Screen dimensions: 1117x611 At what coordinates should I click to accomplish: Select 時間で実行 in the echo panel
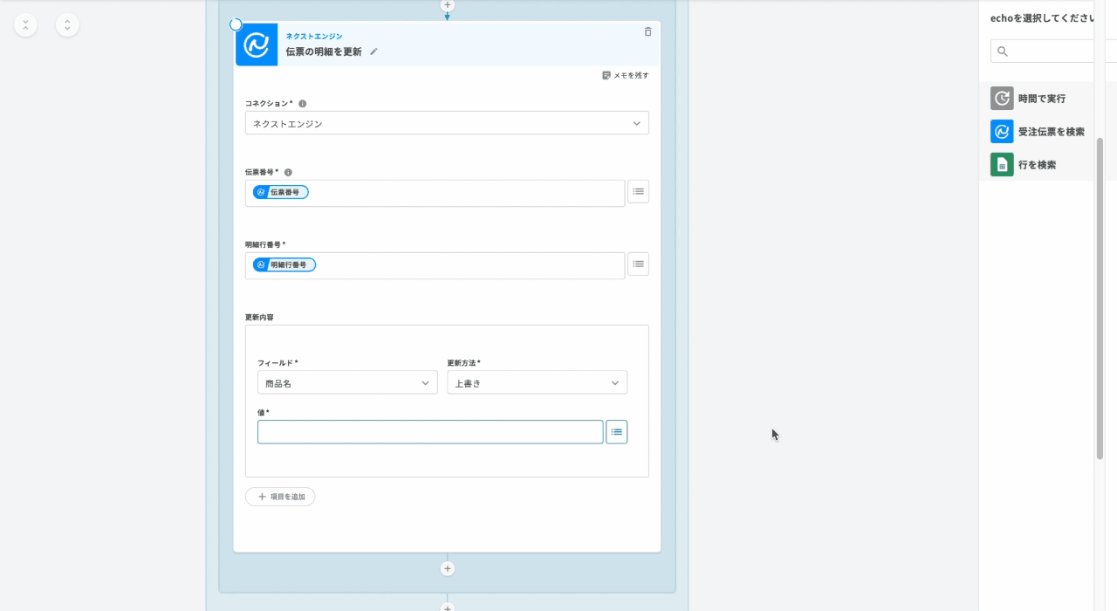pyautogui.click(x=1040, y=99)
